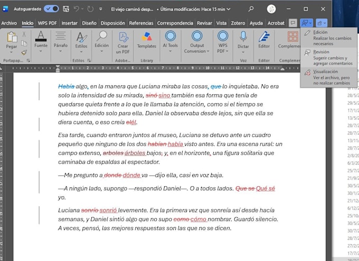Click the tracked insertion 'dónde'
Image resolution: width=359 pixels, height=261 pixels.
131,175
